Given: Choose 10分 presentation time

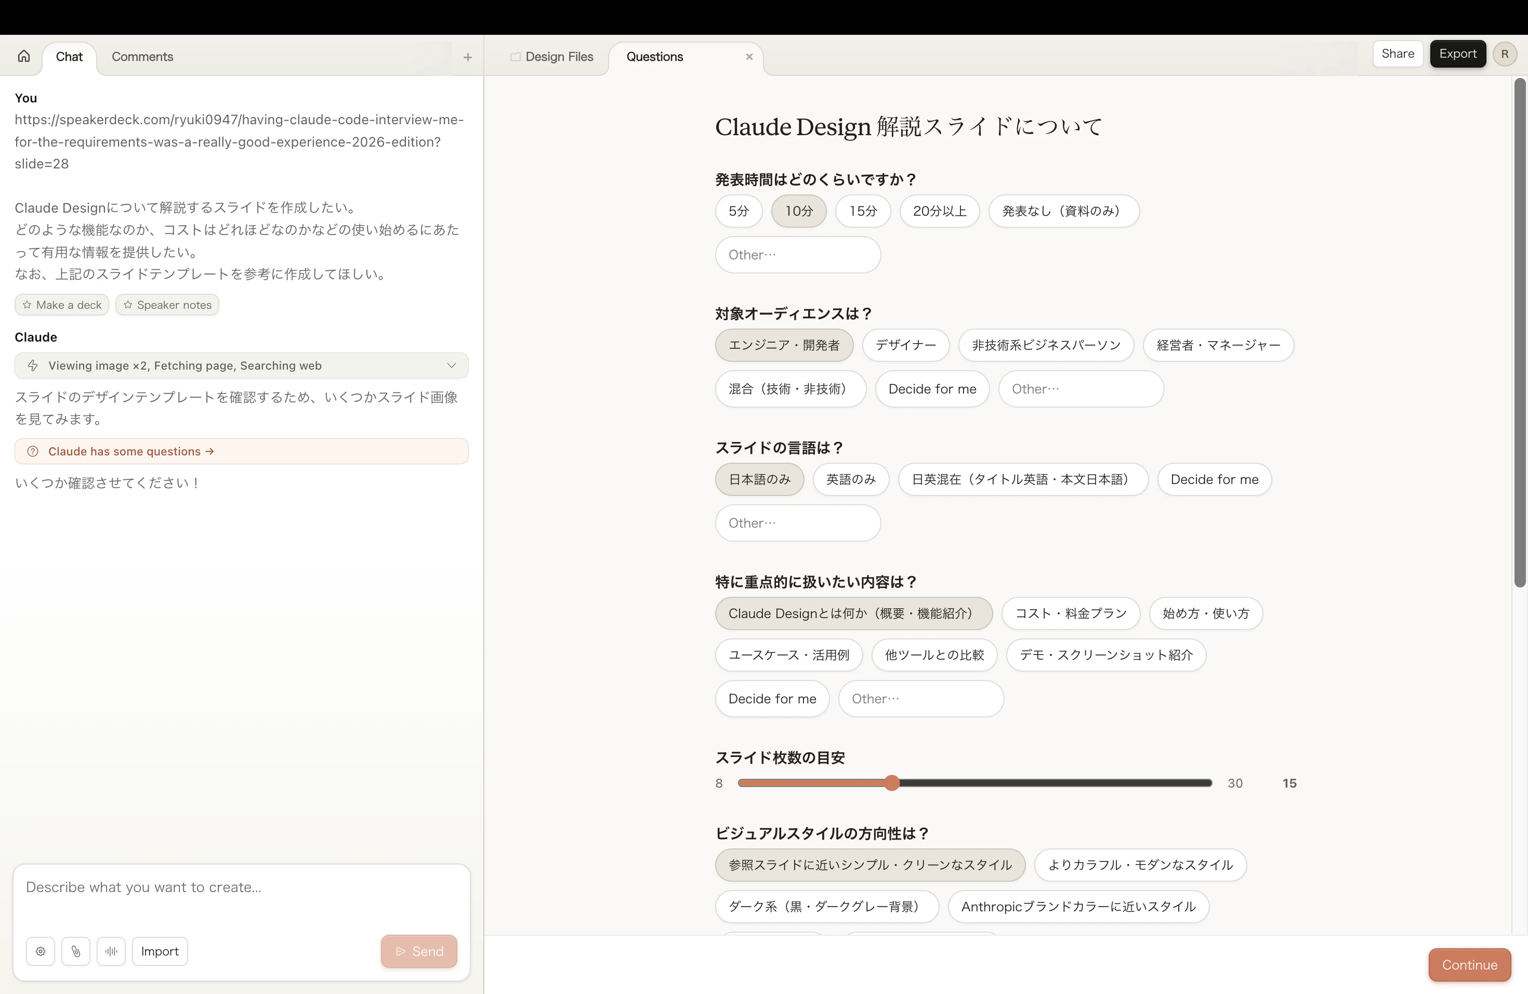Looking at the screenshot, I should [799, 211].
